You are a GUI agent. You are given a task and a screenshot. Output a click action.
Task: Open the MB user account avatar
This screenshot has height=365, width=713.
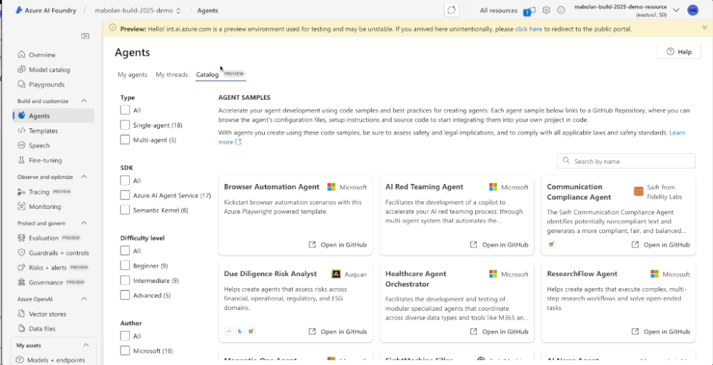[692, 11]
